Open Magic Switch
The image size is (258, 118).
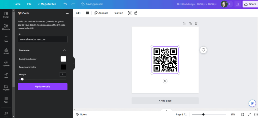(47, 4)
